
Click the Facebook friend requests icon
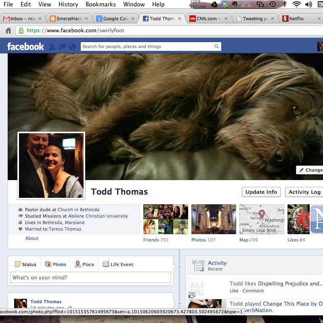(x=52, y=47)
